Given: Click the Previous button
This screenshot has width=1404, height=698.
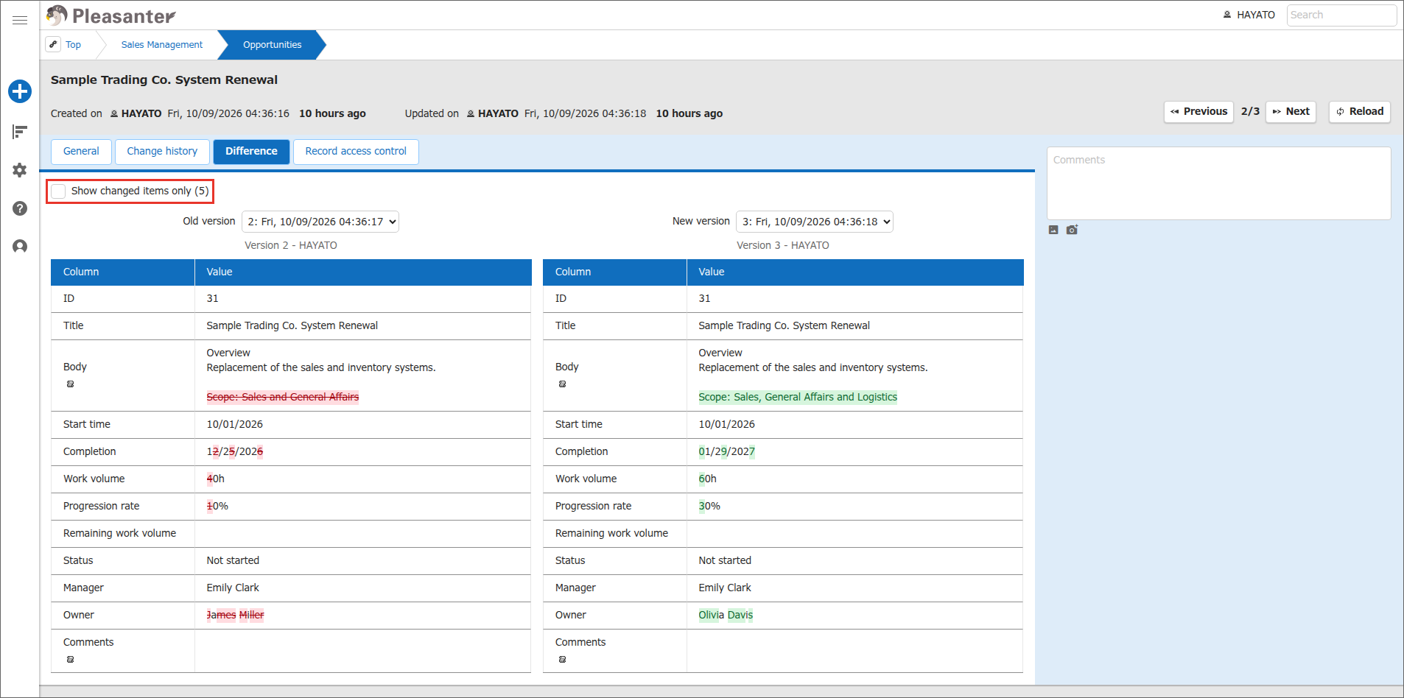Looking at the screenshot, I should (x=1198, y=112).
